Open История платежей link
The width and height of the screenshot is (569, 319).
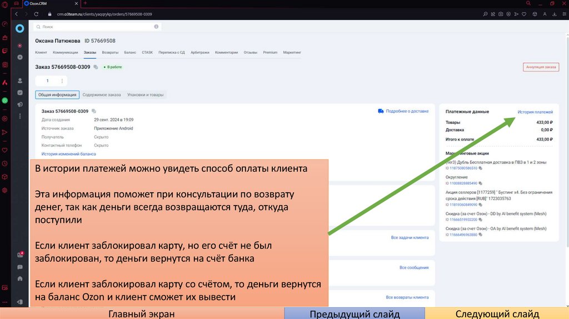click(x=535, y=112)
